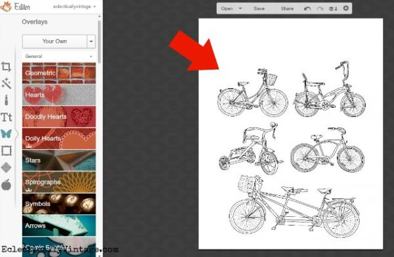Open the diamond Textures tab
The image size is (394, 257).
pos(7,168)
